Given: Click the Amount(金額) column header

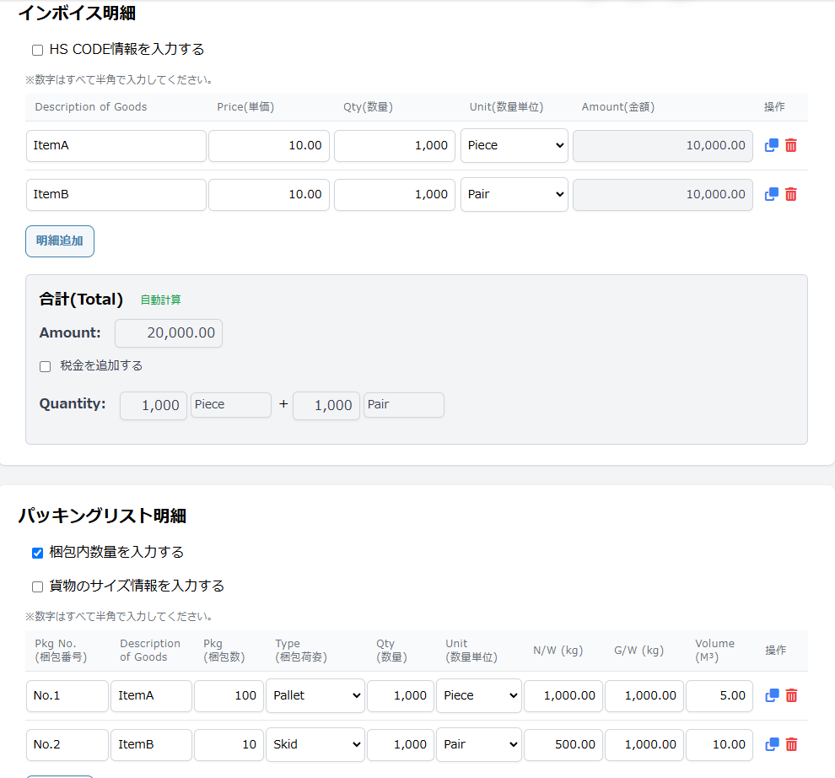Looking at the screenshot, I should (617, 107).
